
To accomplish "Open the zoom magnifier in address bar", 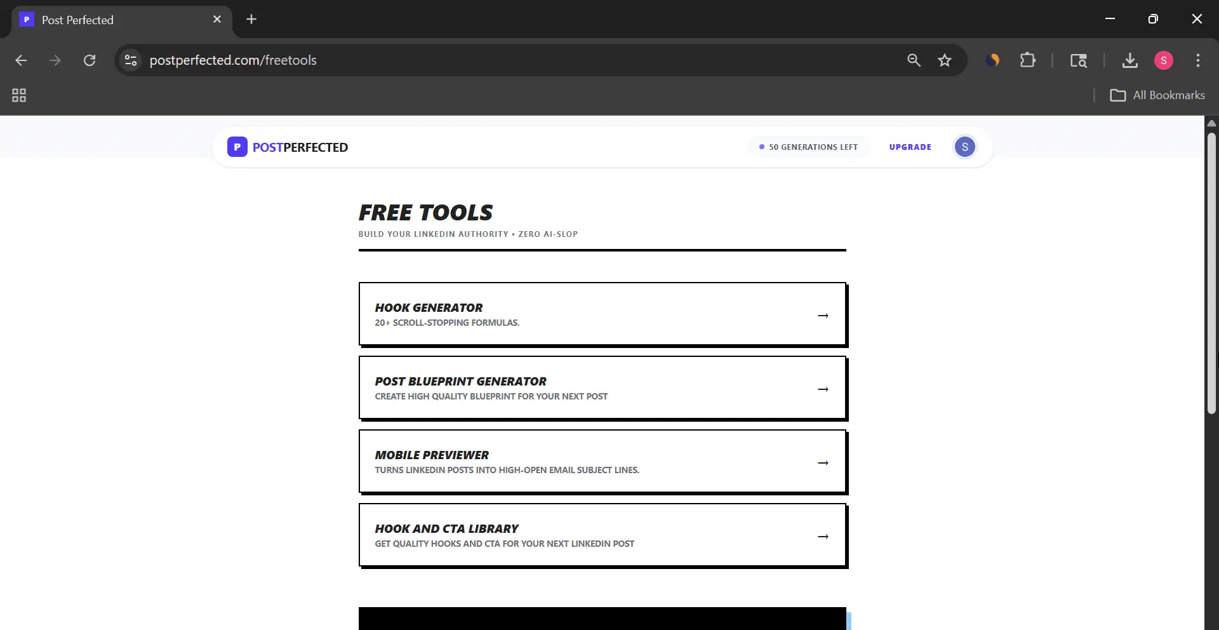I will pyautogui.click(x=914, y=60).
